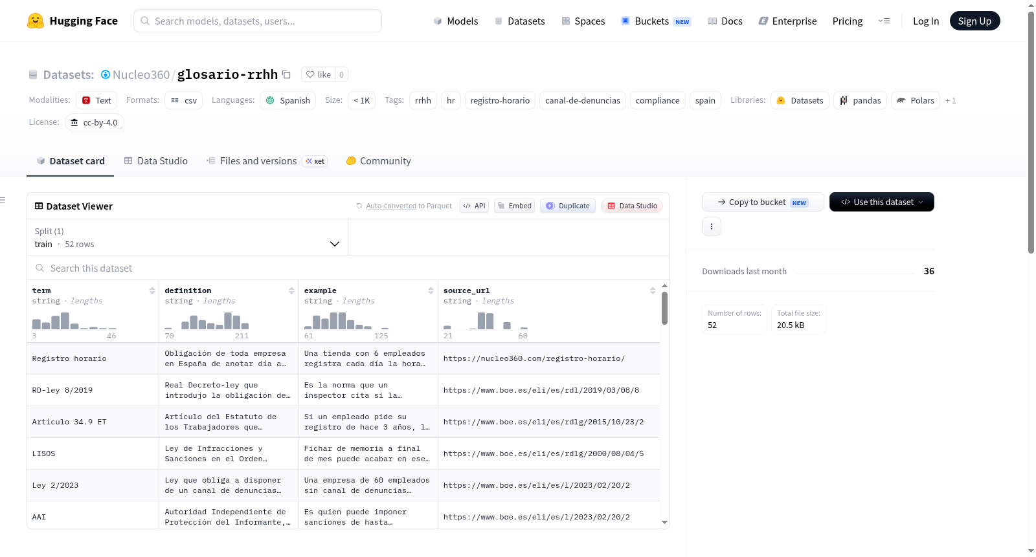Open the Auto-converted to Parquet link
This screenshot has width=1036, height=557.
[391, 206]
